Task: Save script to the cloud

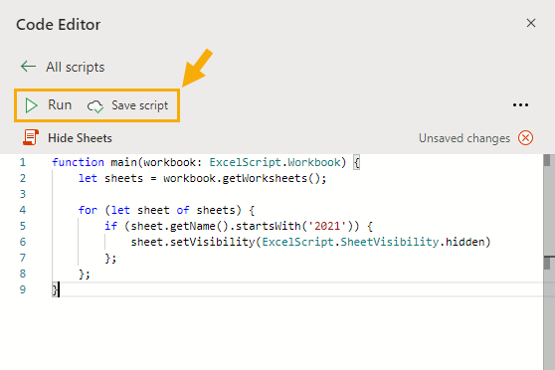Action: [x=140, y=105]
